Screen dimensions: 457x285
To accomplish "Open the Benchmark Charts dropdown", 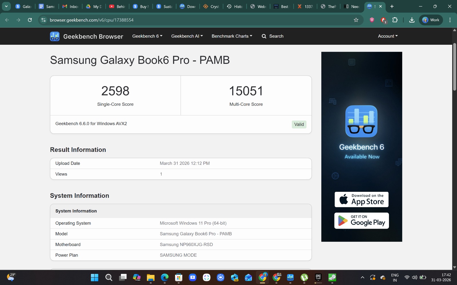I will (232, 36).
